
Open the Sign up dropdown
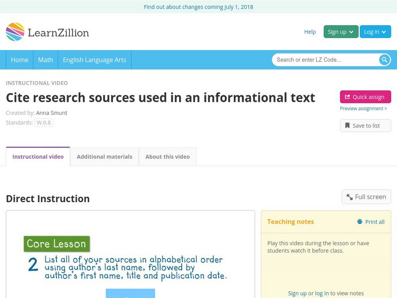[x=341, y=32]
